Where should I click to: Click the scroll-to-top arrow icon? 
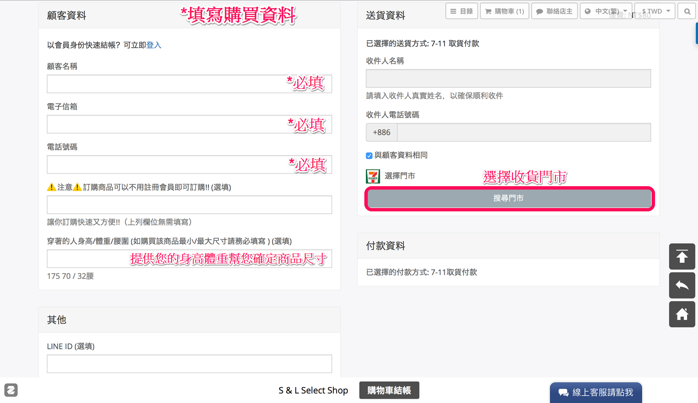[682, 257]
